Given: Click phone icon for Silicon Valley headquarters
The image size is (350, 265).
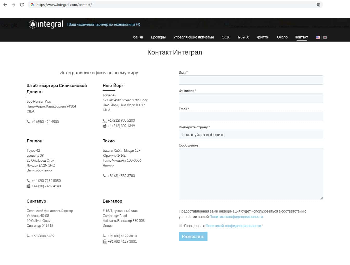Looking at the screenshot, I should [x=28, y=122].
